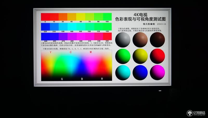This screenshot has width=208, height=118.
Task: Click the green block labeled 90
Action: tap(99, 17)
